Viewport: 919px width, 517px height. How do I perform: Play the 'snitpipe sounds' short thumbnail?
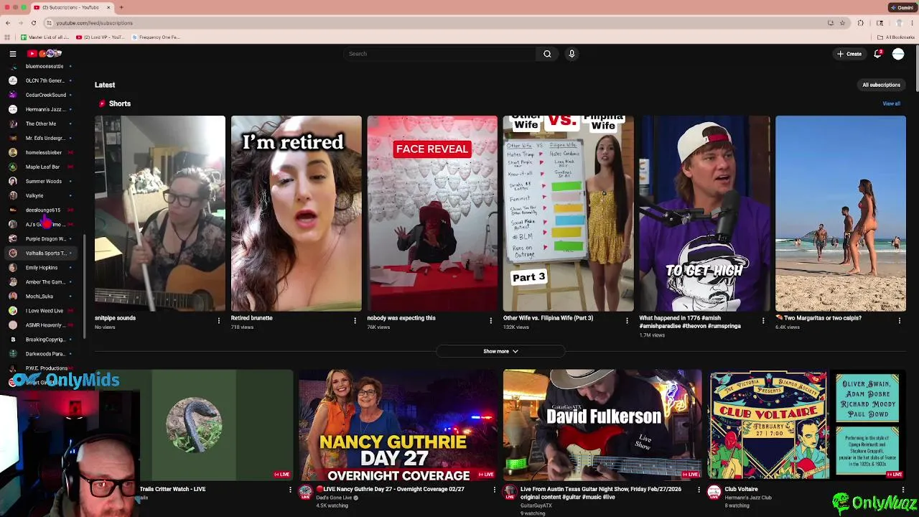click(160, 213)
